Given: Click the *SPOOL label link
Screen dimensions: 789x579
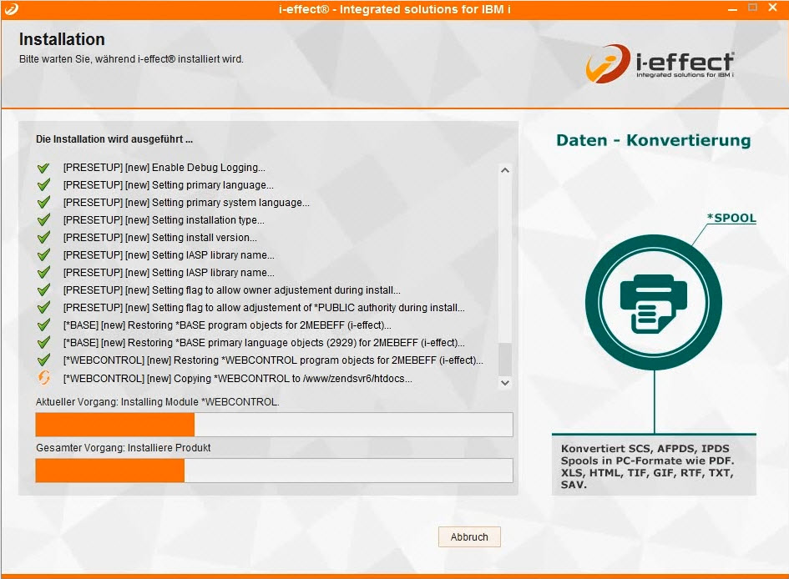Looking at the screenshot, I should click(731, 219).
